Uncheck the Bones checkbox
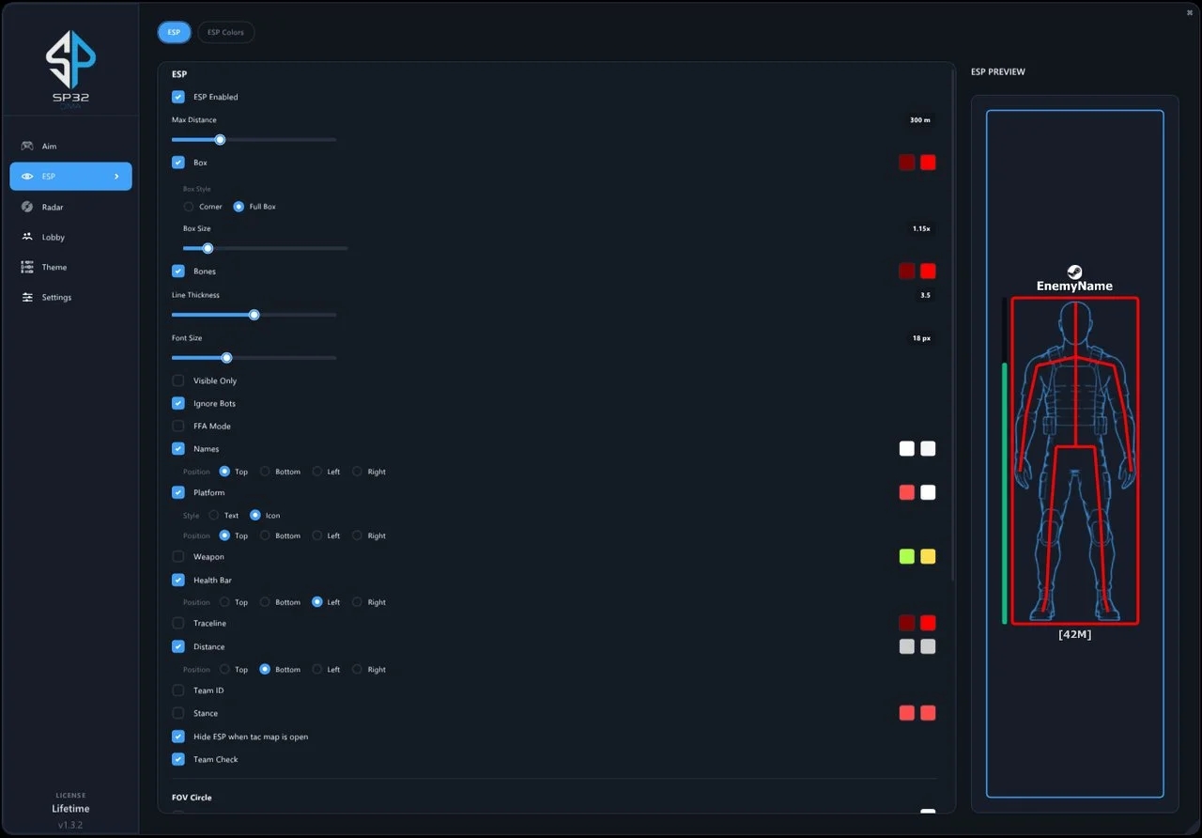1202x838 pixels. click(x=178, y=272)
